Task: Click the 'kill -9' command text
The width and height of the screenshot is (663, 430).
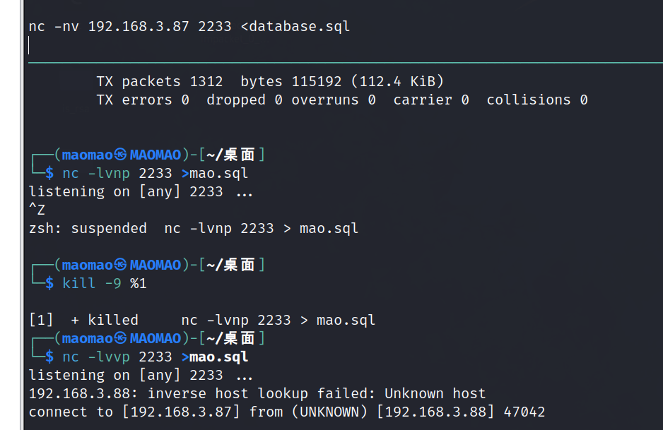Action: (x=92, y=283)
